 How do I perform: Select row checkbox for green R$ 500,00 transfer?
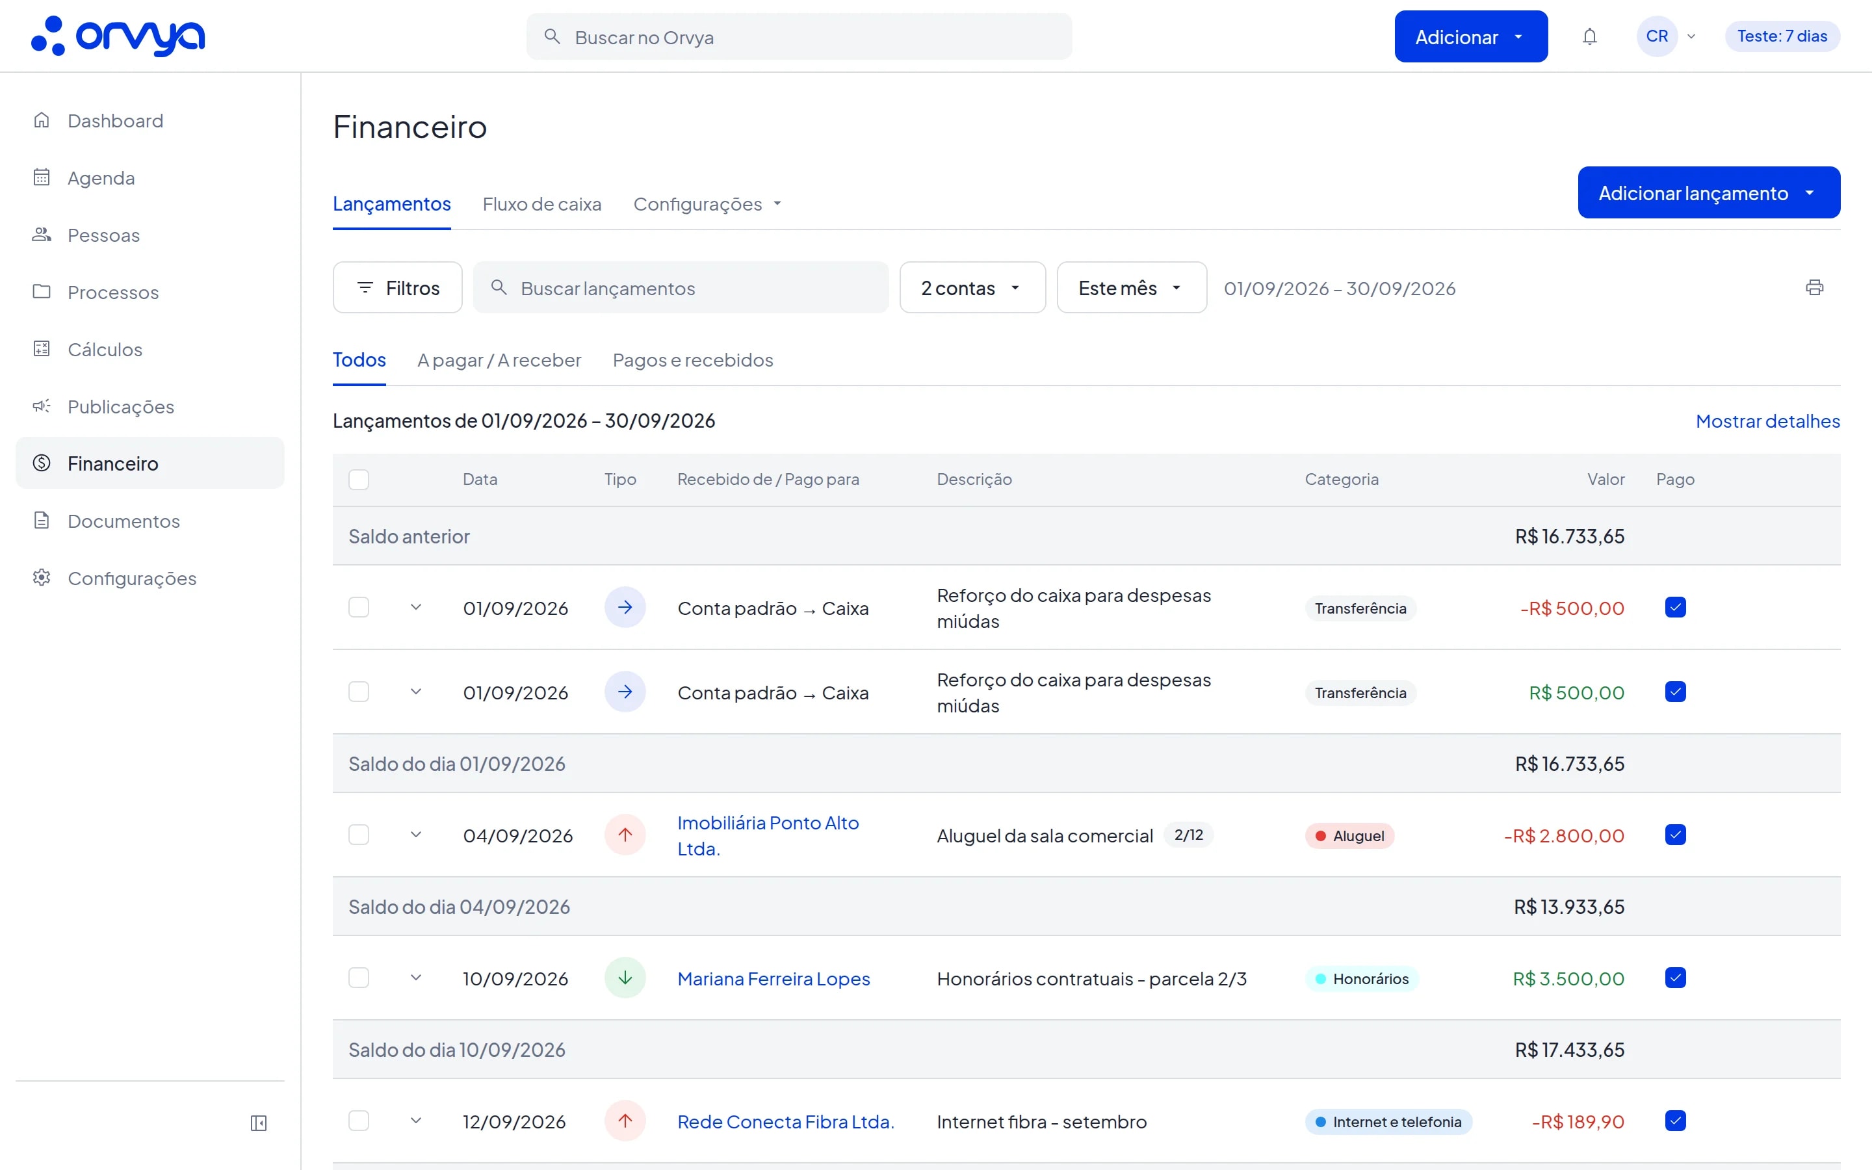tap(359, 692)
